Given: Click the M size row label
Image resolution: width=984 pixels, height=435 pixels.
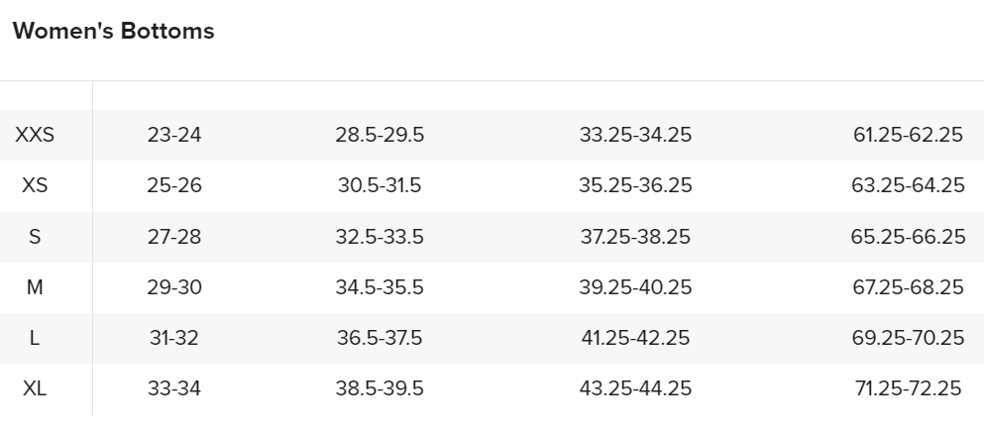Looking at the screenshot, I should click(35, 287).
